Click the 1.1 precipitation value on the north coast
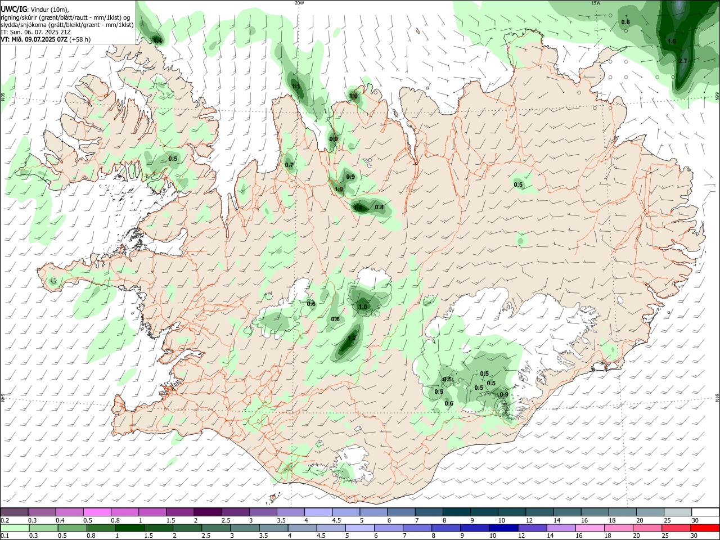This screenshot has height=540, width=720. 296,87
